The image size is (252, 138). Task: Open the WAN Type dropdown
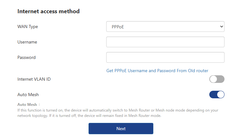[x=165, y=27]
